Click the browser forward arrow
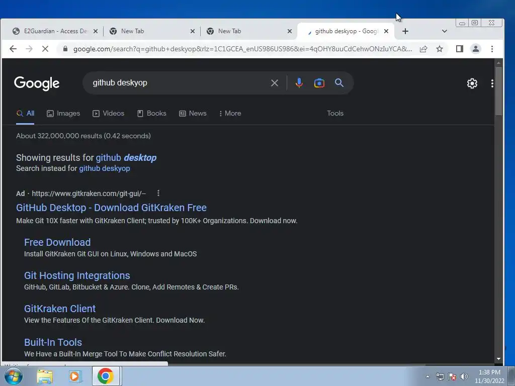This screenshot has width=515, height=386. (x=29, y=49)
